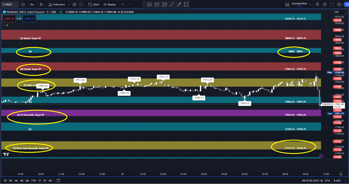Select the 6M time range
The height and width of the screenshot is (185, 349).
coord(27,181)
